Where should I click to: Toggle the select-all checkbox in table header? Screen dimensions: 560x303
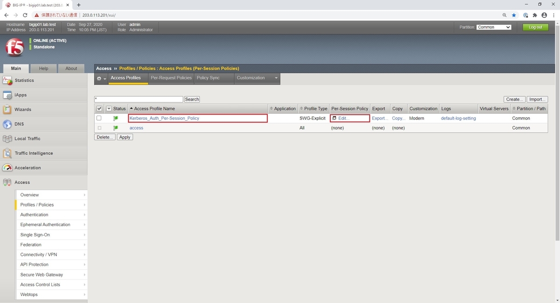click(x=99, y=109)
